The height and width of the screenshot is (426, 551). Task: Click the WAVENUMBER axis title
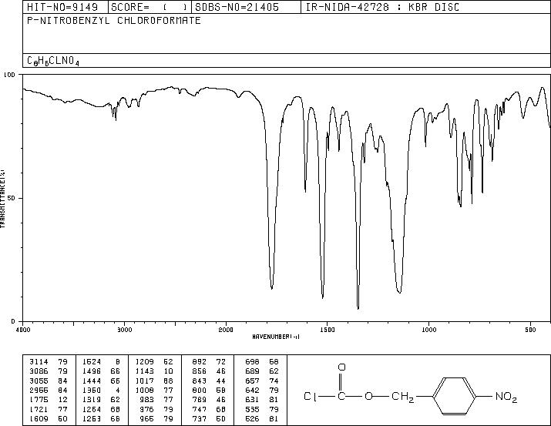(x=276, y=337)
